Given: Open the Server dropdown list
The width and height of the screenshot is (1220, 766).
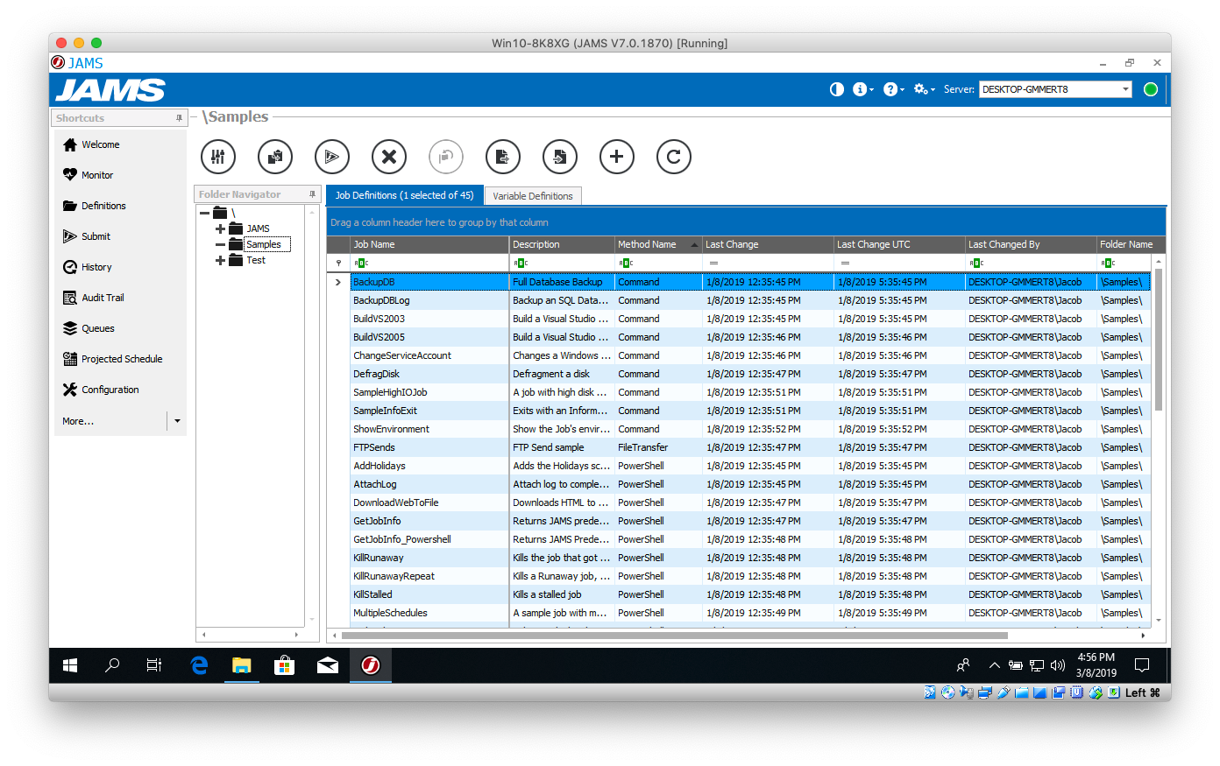Looking at the screenshot, I should click(1125, 89).
